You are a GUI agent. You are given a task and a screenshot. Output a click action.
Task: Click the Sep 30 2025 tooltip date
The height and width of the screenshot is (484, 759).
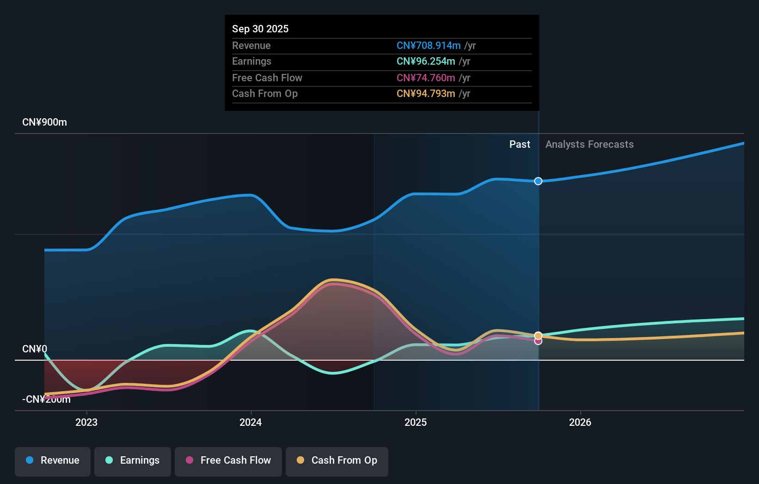click(x=260, y=29)
